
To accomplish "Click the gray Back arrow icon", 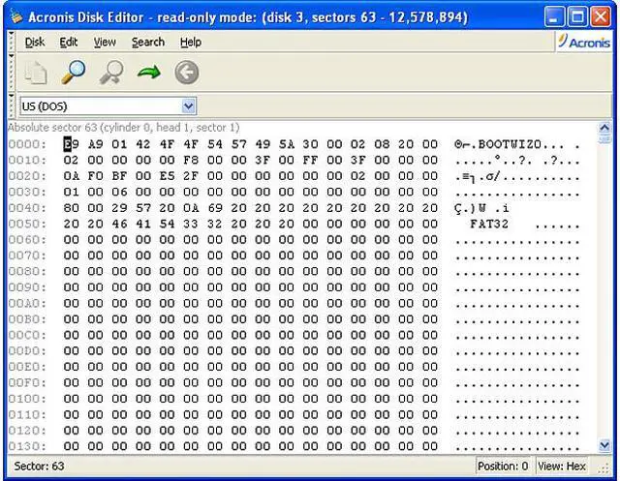I will point(186,73).
